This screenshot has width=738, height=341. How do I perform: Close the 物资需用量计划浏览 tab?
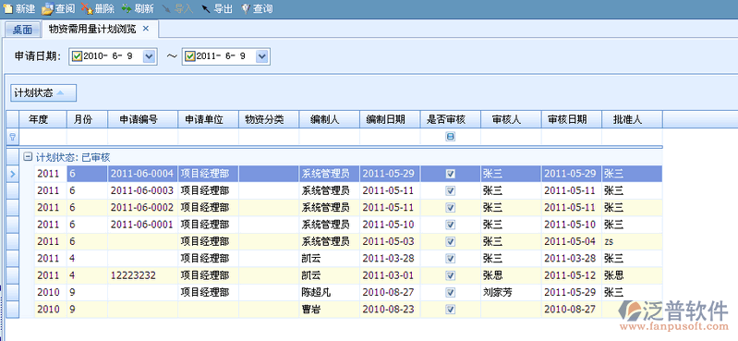coord(146,29)
